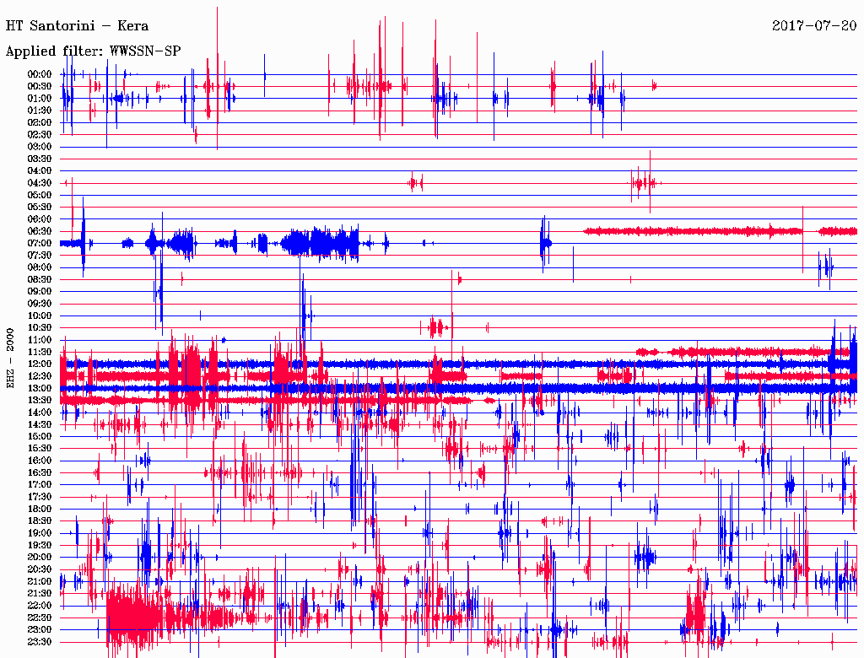
Task: Select the 02:00 time row label
Action: pyautogui.click(x=40, y=122)
